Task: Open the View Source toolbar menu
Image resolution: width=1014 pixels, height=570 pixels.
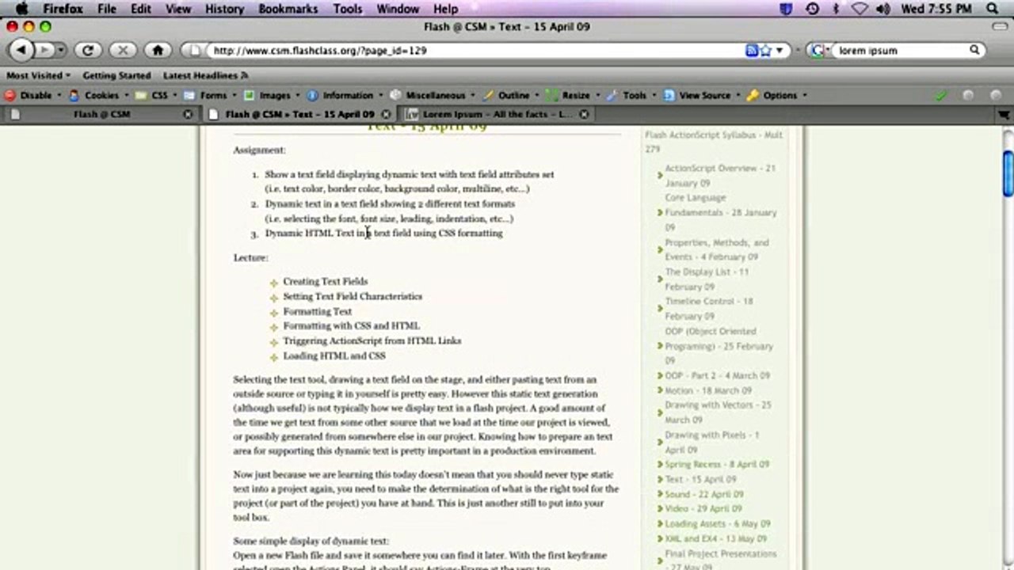Action: coord(702,95)
